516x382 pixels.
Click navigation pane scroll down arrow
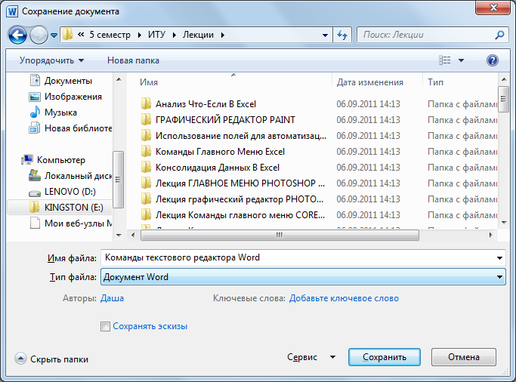click(119, 235)
